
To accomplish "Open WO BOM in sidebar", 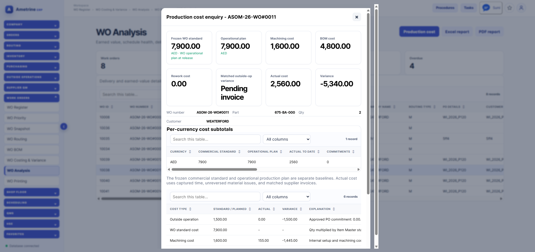I will (x=32, y=150).
